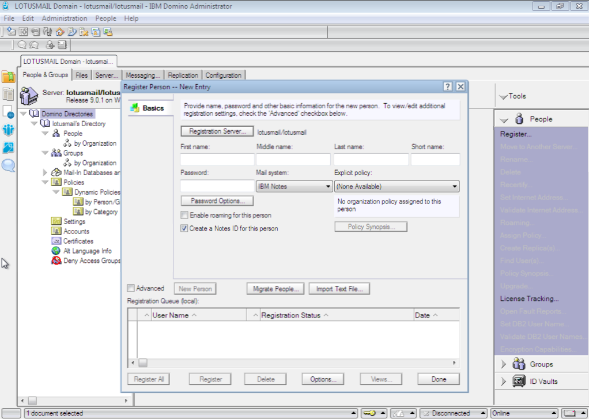The width and height of the screenshot is (589, 419).
Task: Click the Options button in the dialog
Action: [323, 379]
